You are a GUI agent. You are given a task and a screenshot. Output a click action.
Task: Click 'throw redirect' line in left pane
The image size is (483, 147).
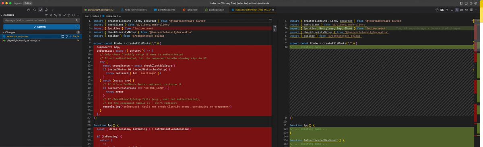[x=134, y=73]
